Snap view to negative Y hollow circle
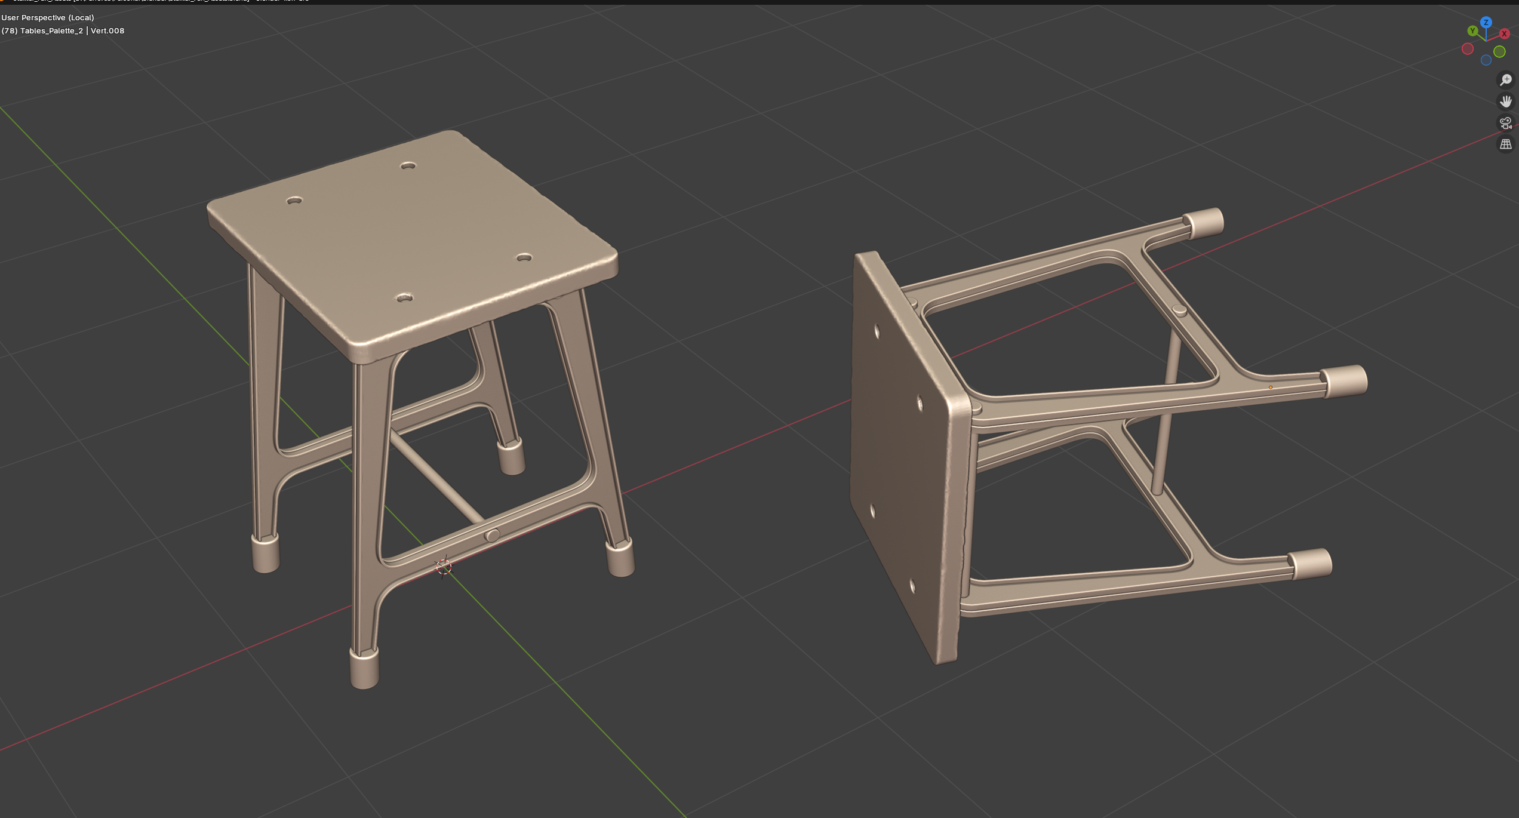The height and width of the screenshot is (818, 1519). click(1499, 52)
